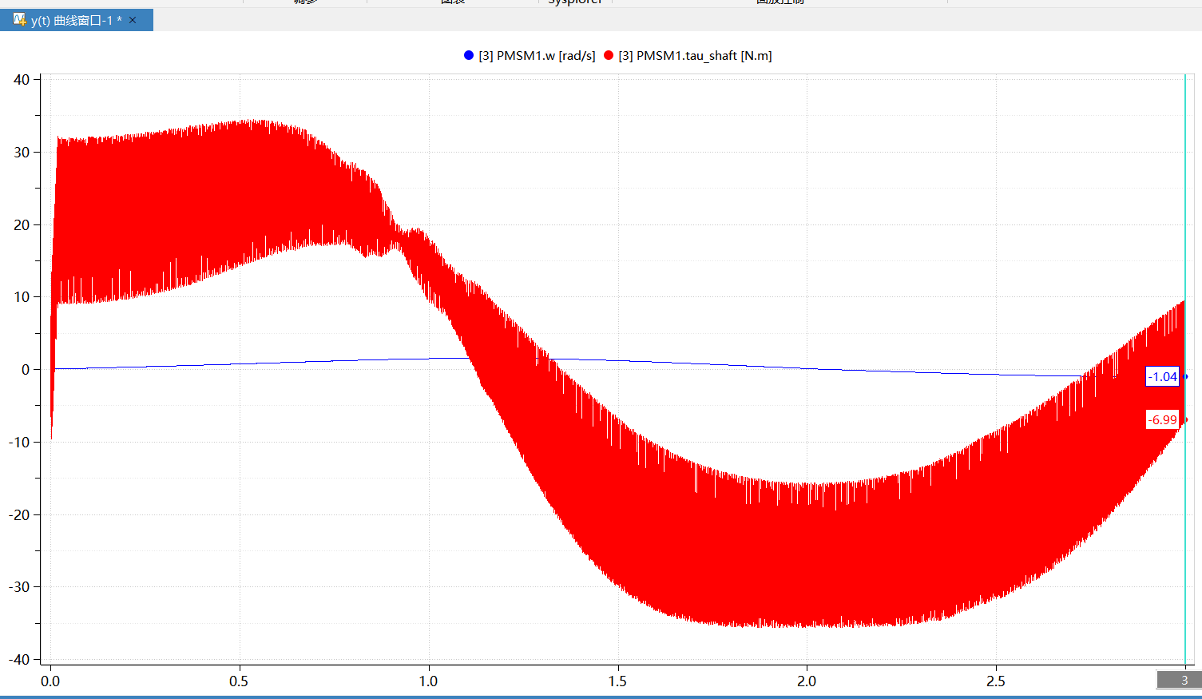Screen dimensions: 1202x699
Task: Click the y-axis tick label -20
Action: (x=19, y=515)
